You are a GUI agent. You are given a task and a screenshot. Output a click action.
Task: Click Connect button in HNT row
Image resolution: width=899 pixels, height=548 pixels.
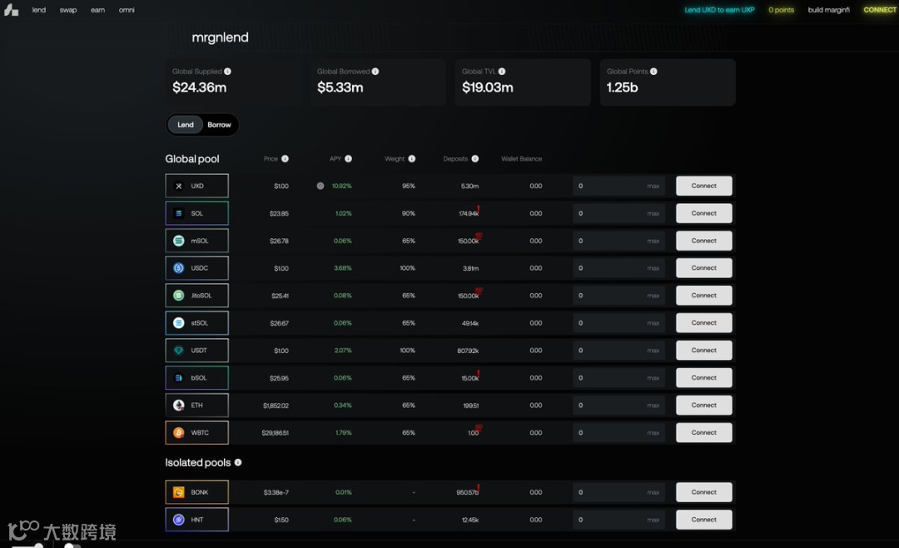tap(704, 520)
